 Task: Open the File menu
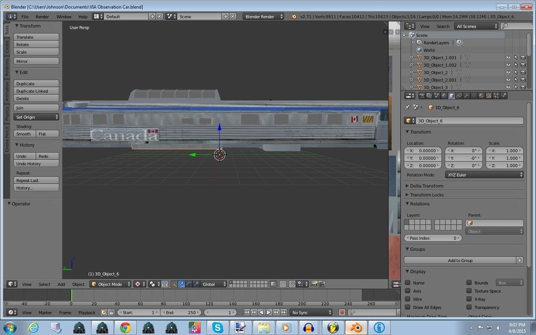click(x=25, y=16)
